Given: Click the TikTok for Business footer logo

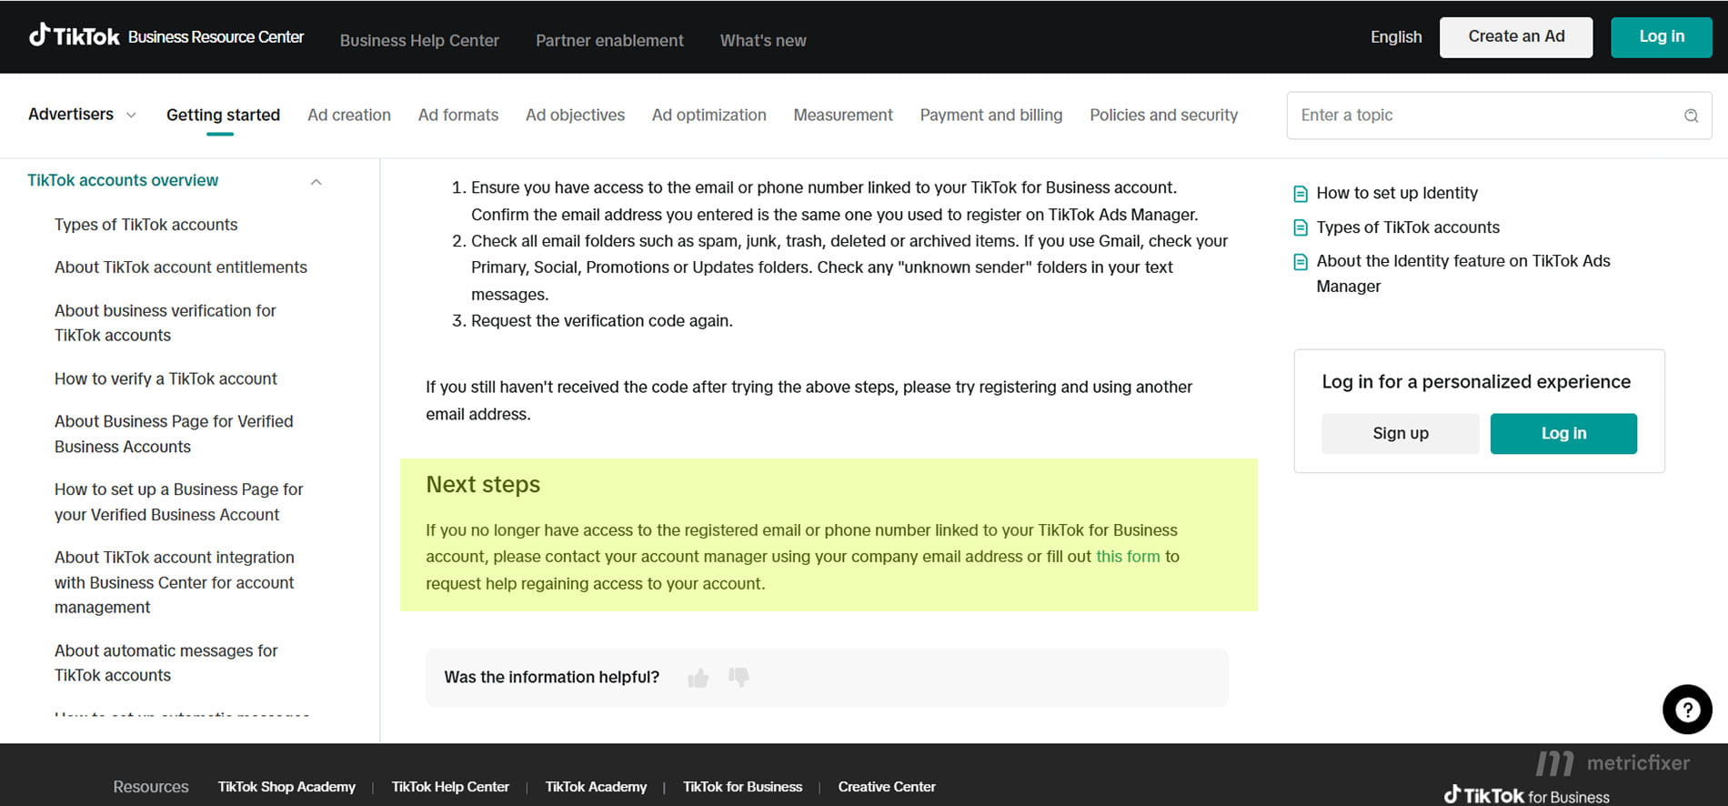Looking at the screenshot, I should tap(1527, 796).
